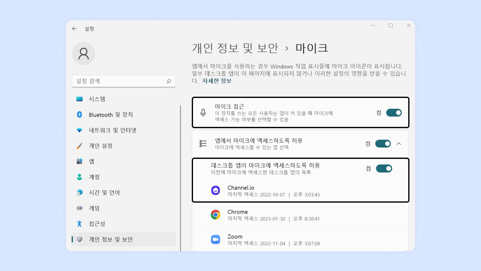Minimize the 설정 window
This screenshot has width=481, height=271.
pos(373,26)
